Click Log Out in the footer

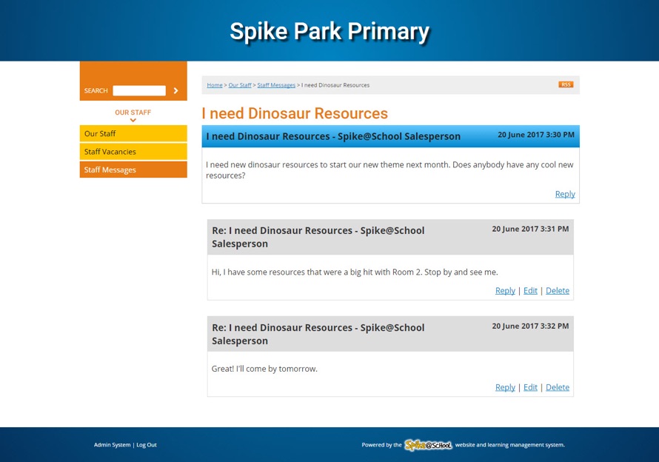click(x=147, y=445)
